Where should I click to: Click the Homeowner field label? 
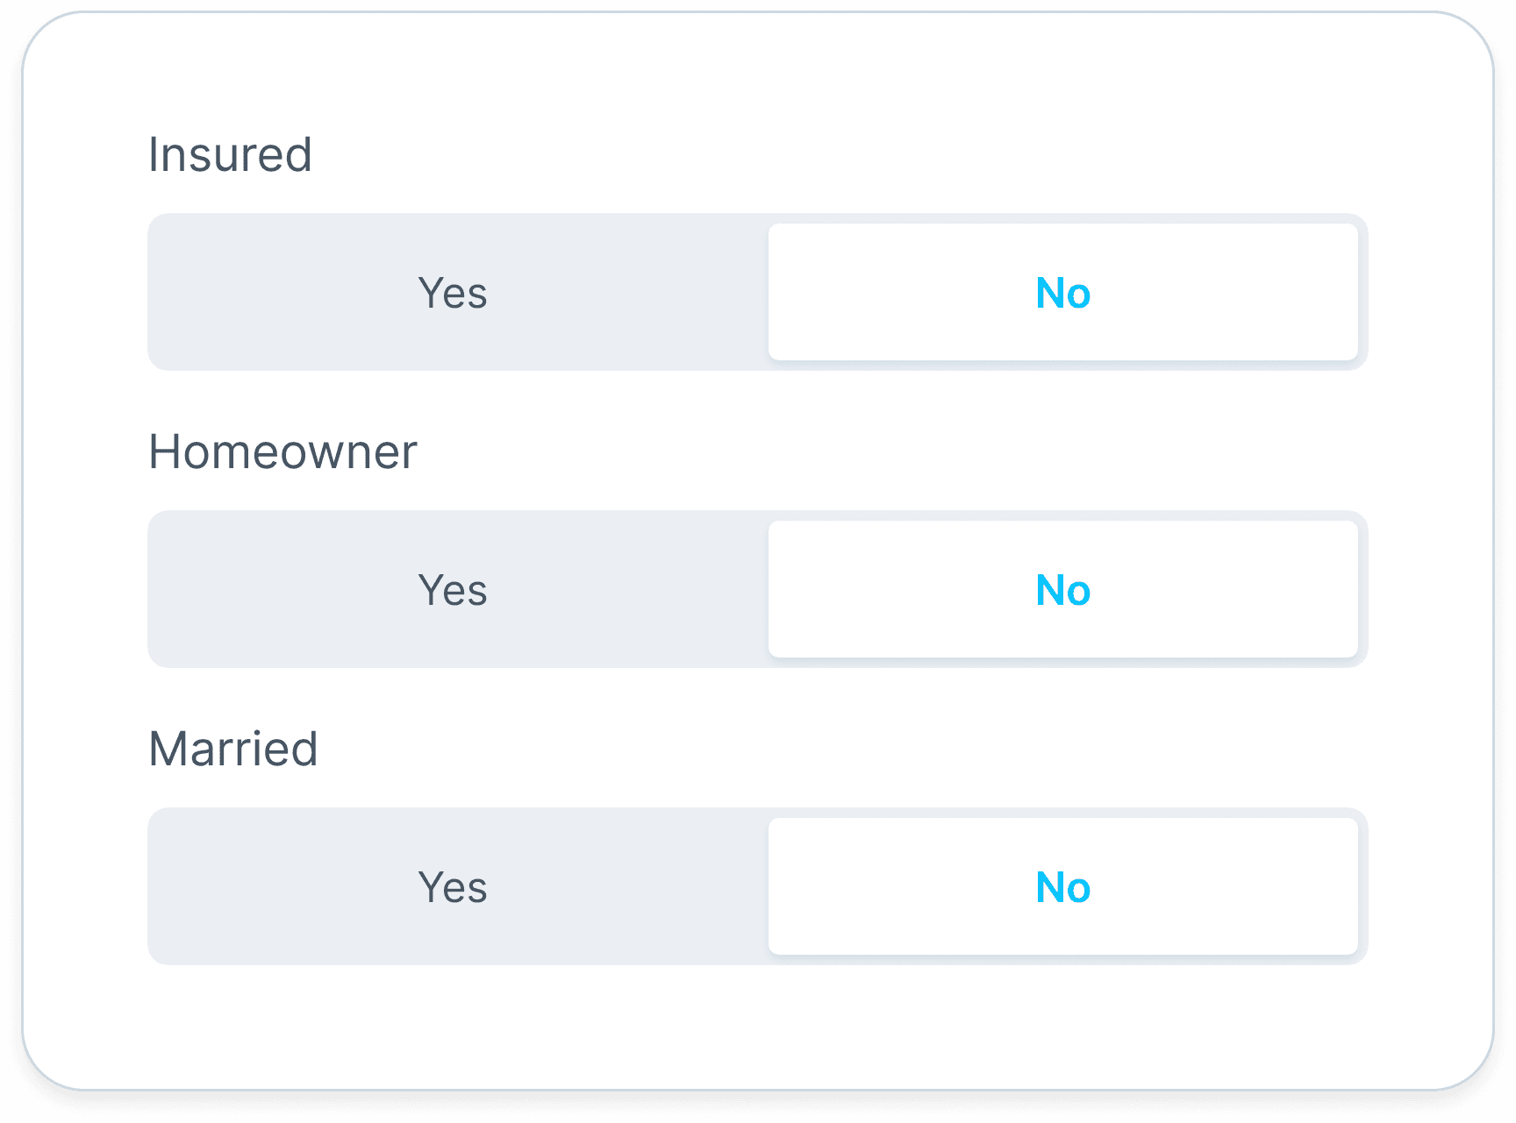pos(282,452)
